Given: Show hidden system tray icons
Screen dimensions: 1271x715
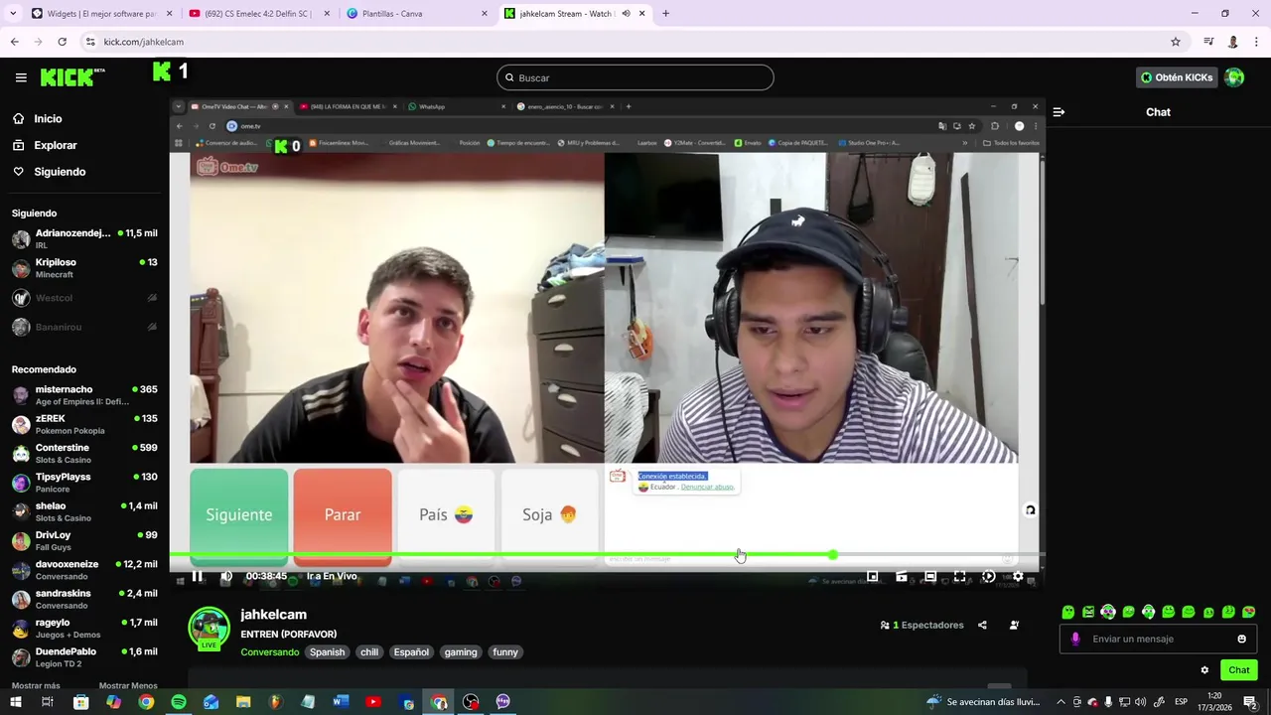Looking at the screenshot, I should 1060,702.
